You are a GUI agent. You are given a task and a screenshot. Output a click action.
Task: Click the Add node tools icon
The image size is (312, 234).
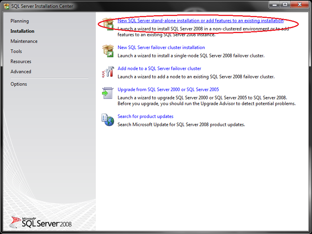108,72
